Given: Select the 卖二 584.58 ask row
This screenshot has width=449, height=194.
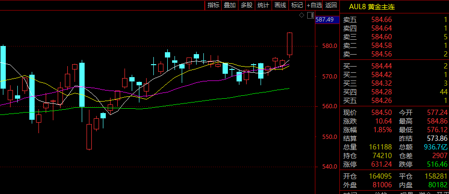Looking at the screenshot, I should click(x=395, y=46).
